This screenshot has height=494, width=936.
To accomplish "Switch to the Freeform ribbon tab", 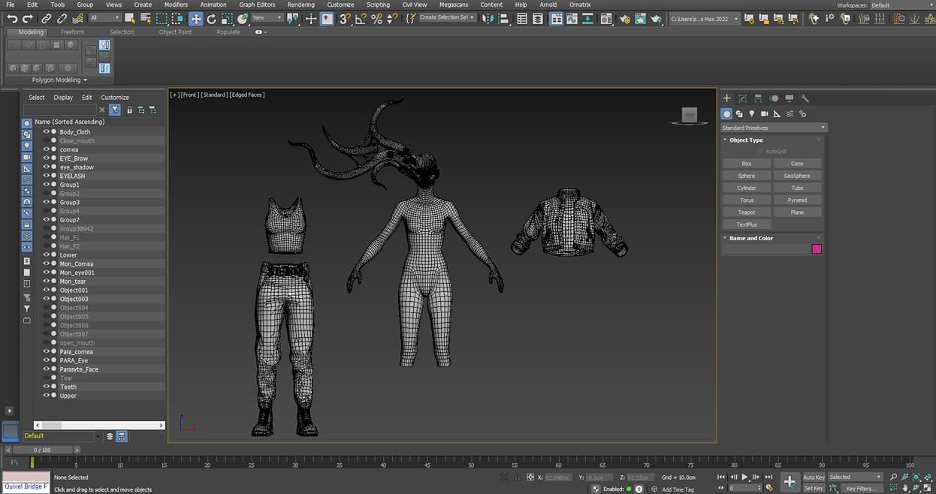I will pos(73,32).
